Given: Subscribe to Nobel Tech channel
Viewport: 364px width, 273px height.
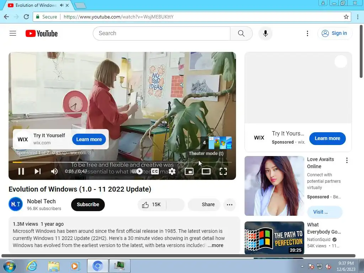Looking at the screenshot, I should pyautogui.click(x=88, y=204).
